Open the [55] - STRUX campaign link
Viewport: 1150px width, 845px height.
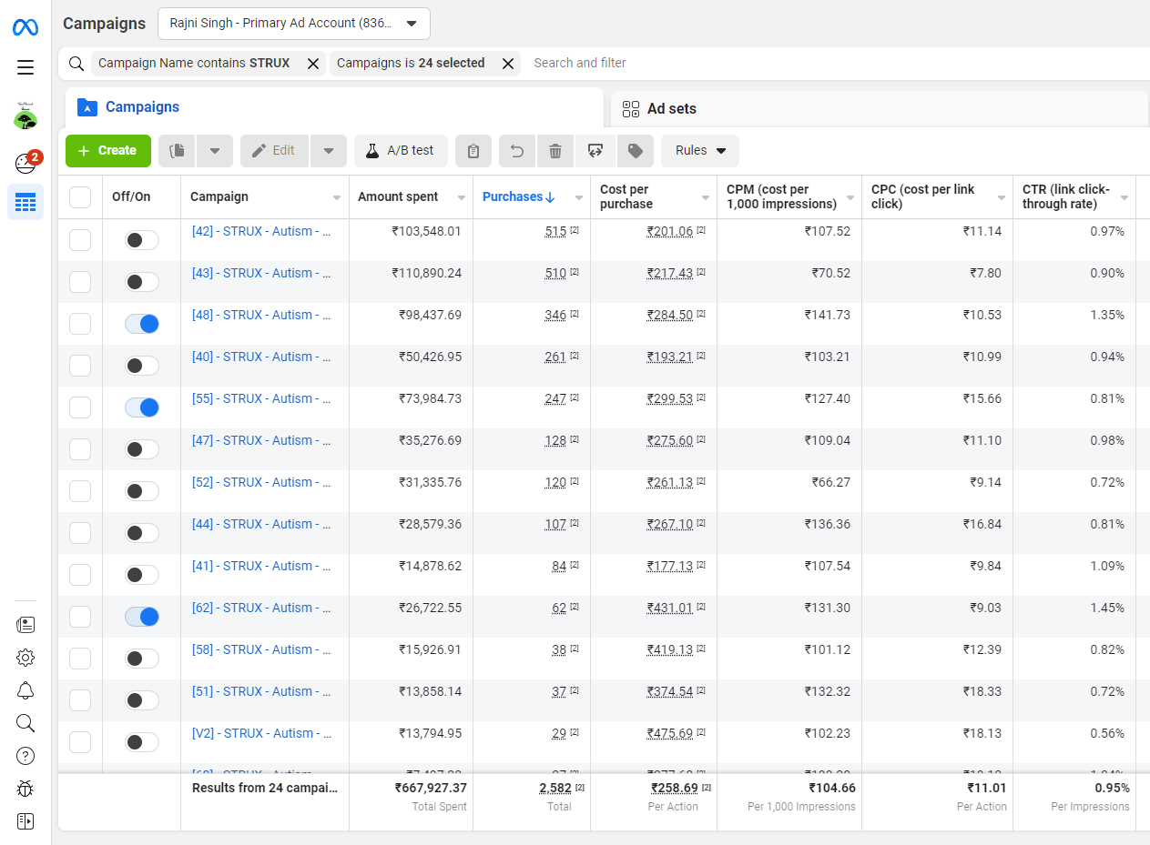tap(261, 398)
